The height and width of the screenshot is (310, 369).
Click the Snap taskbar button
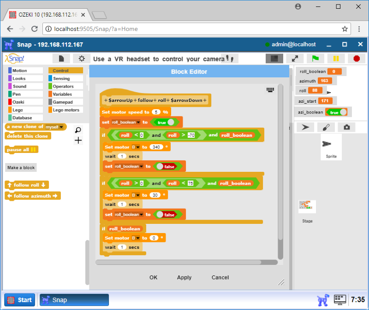click(74, 300)
